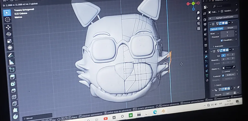Click the Ángulo 30° field

228,94
